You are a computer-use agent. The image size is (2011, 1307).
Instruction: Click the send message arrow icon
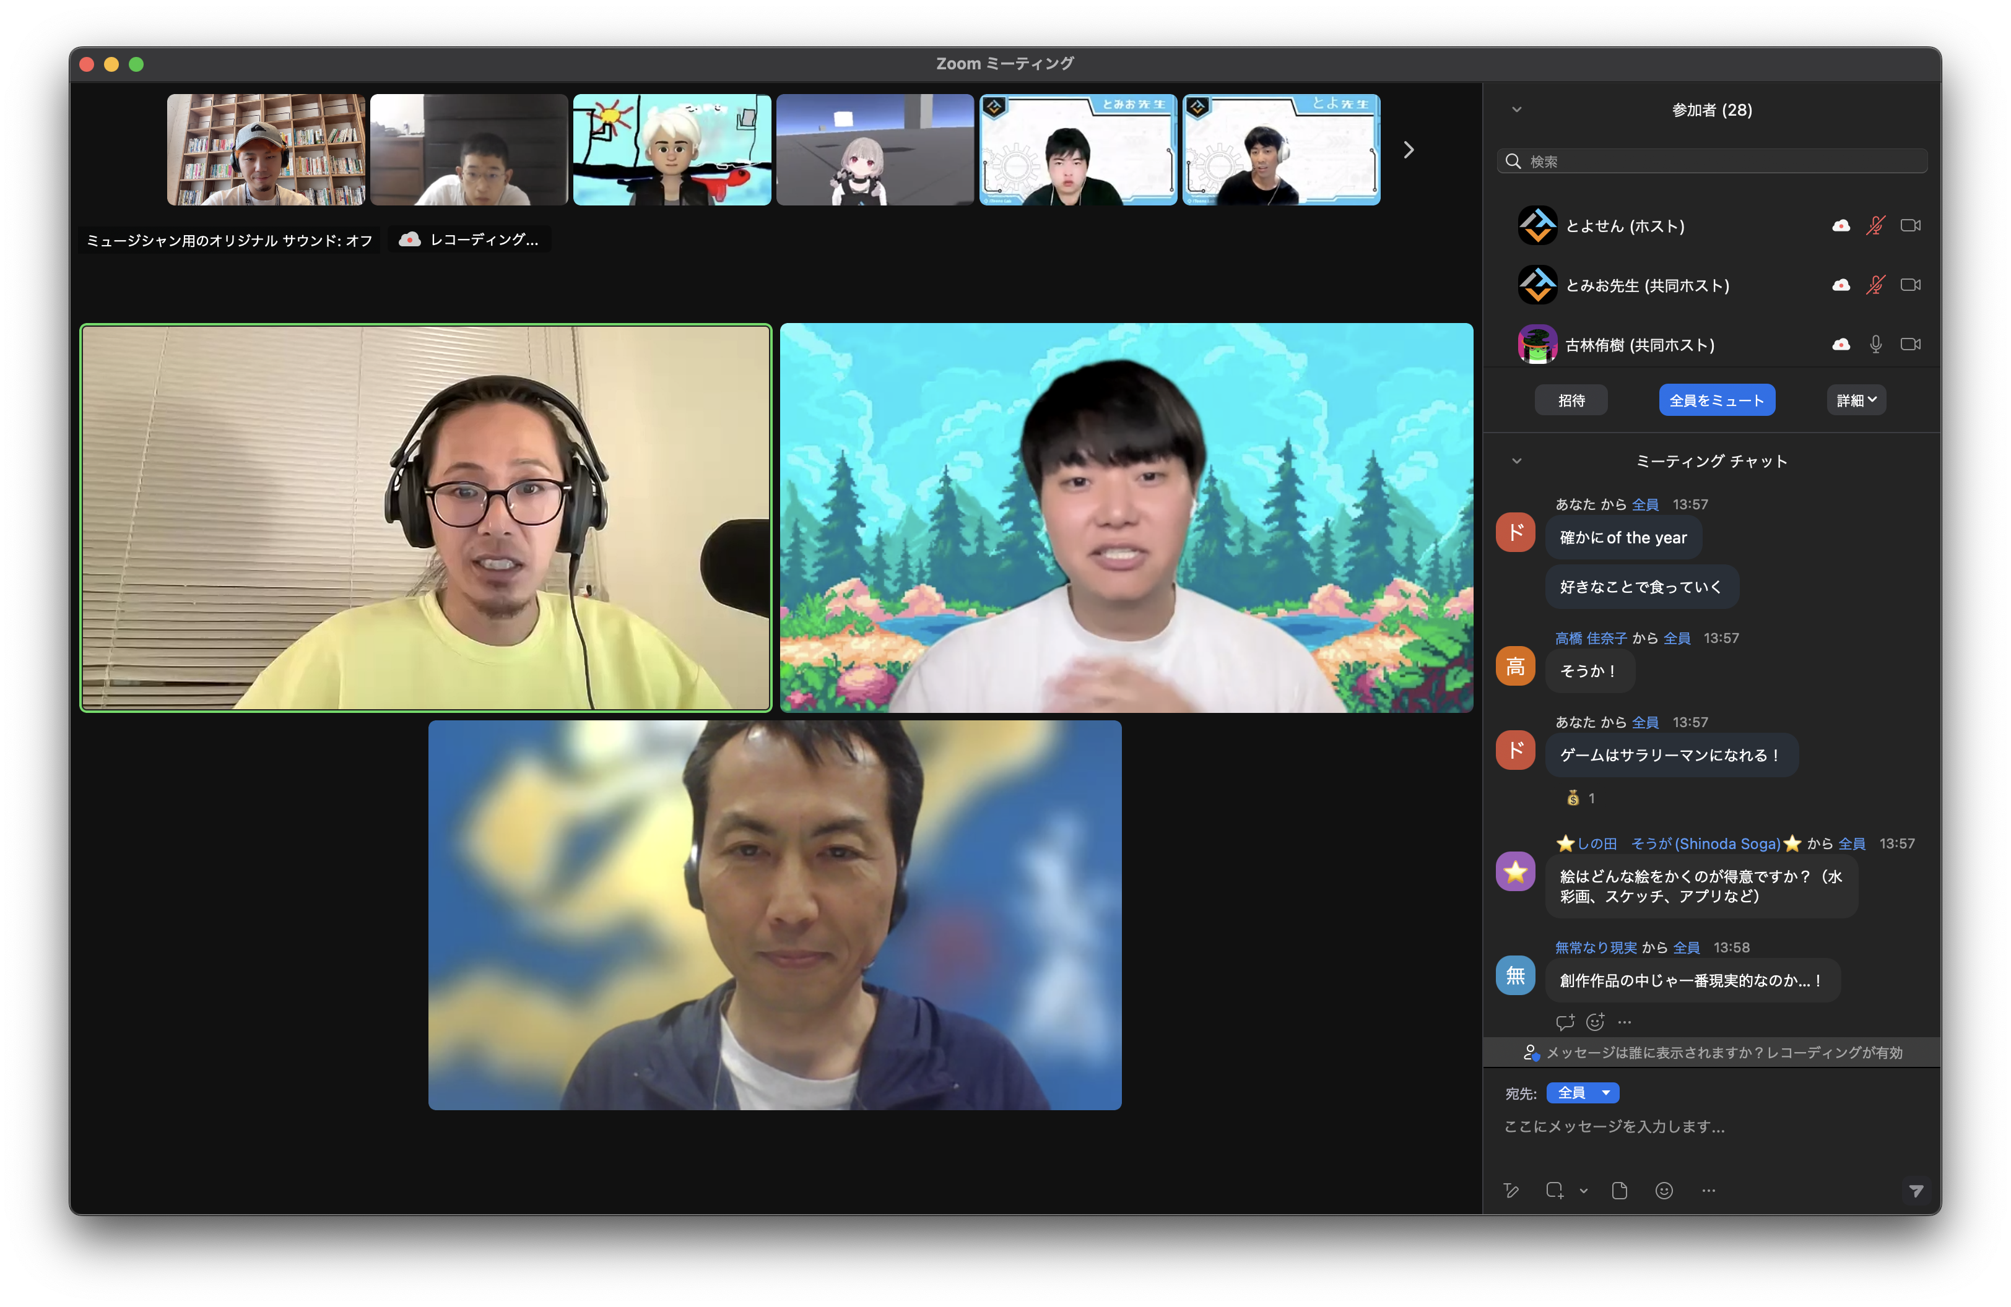[1916, 1191]
